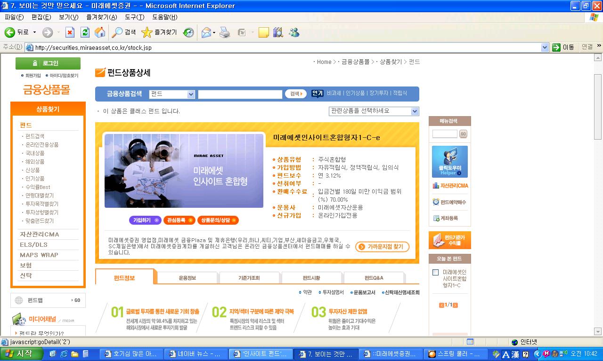The image size is (603, 361).
Task: Switch to the 운용정보 tab
Action: pos(187,278)
